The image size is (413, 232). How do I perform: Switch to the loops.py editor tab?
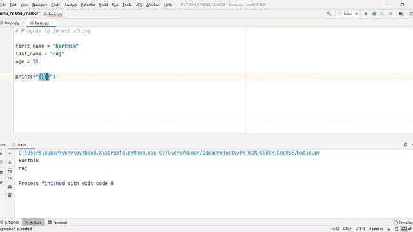tap(12, 23)
